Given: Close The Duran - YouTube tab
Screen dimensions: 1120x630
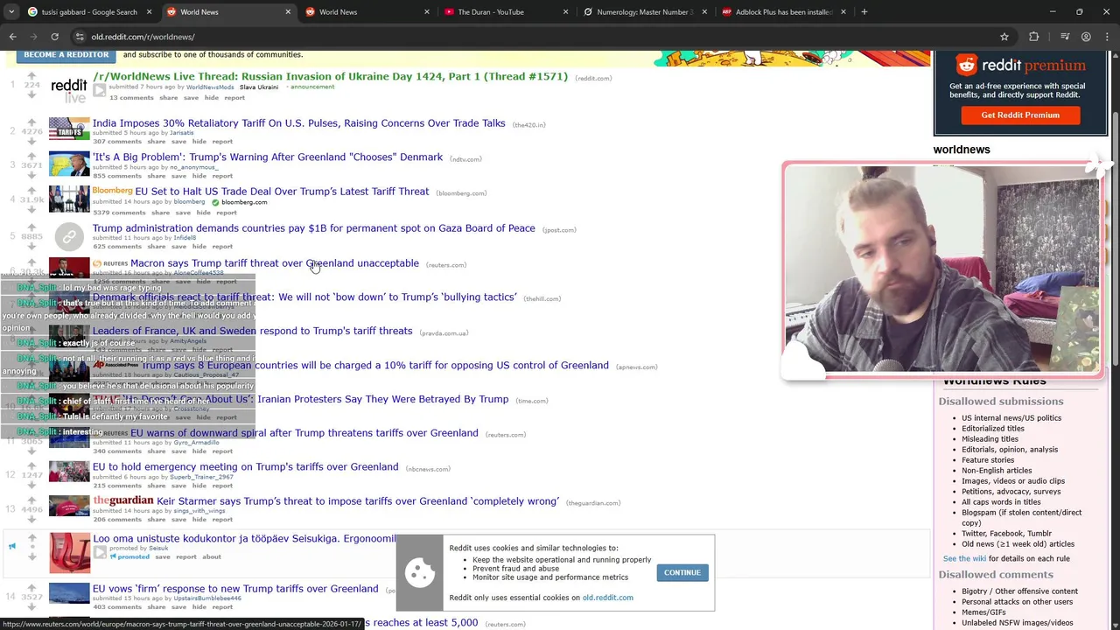Looking at the screenshot, I should [565, 12].
